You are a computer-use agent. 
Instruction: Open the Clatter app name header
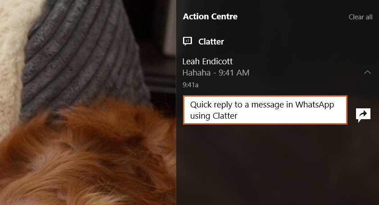point(211,41)
